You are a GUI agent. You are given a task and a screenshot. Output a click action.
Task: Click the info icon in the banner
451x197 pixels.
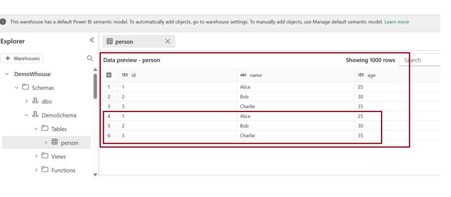(4, 22)
